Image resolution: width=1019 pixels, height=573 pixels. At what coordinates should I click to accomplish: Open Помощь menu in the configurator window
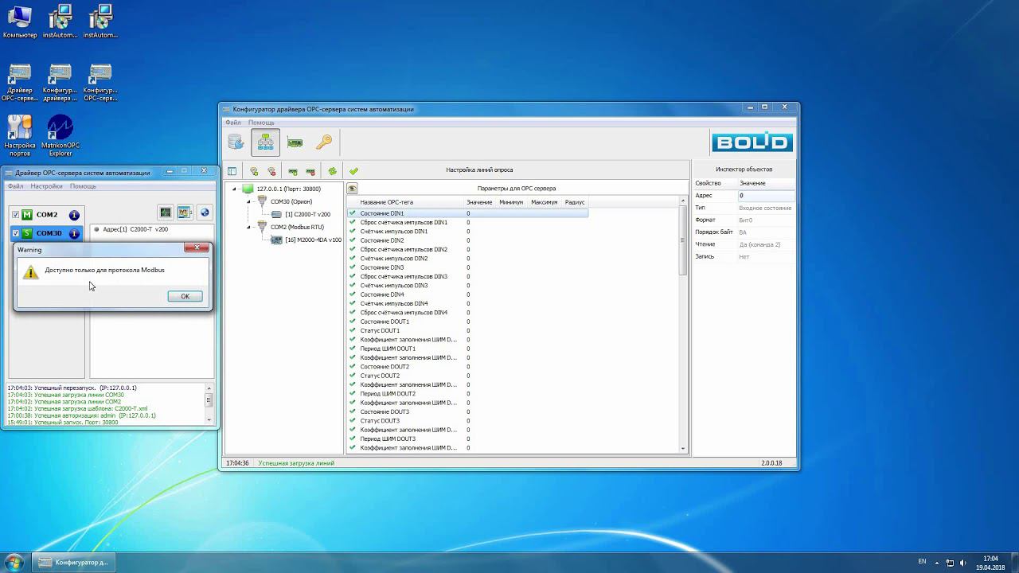[261, 123]
